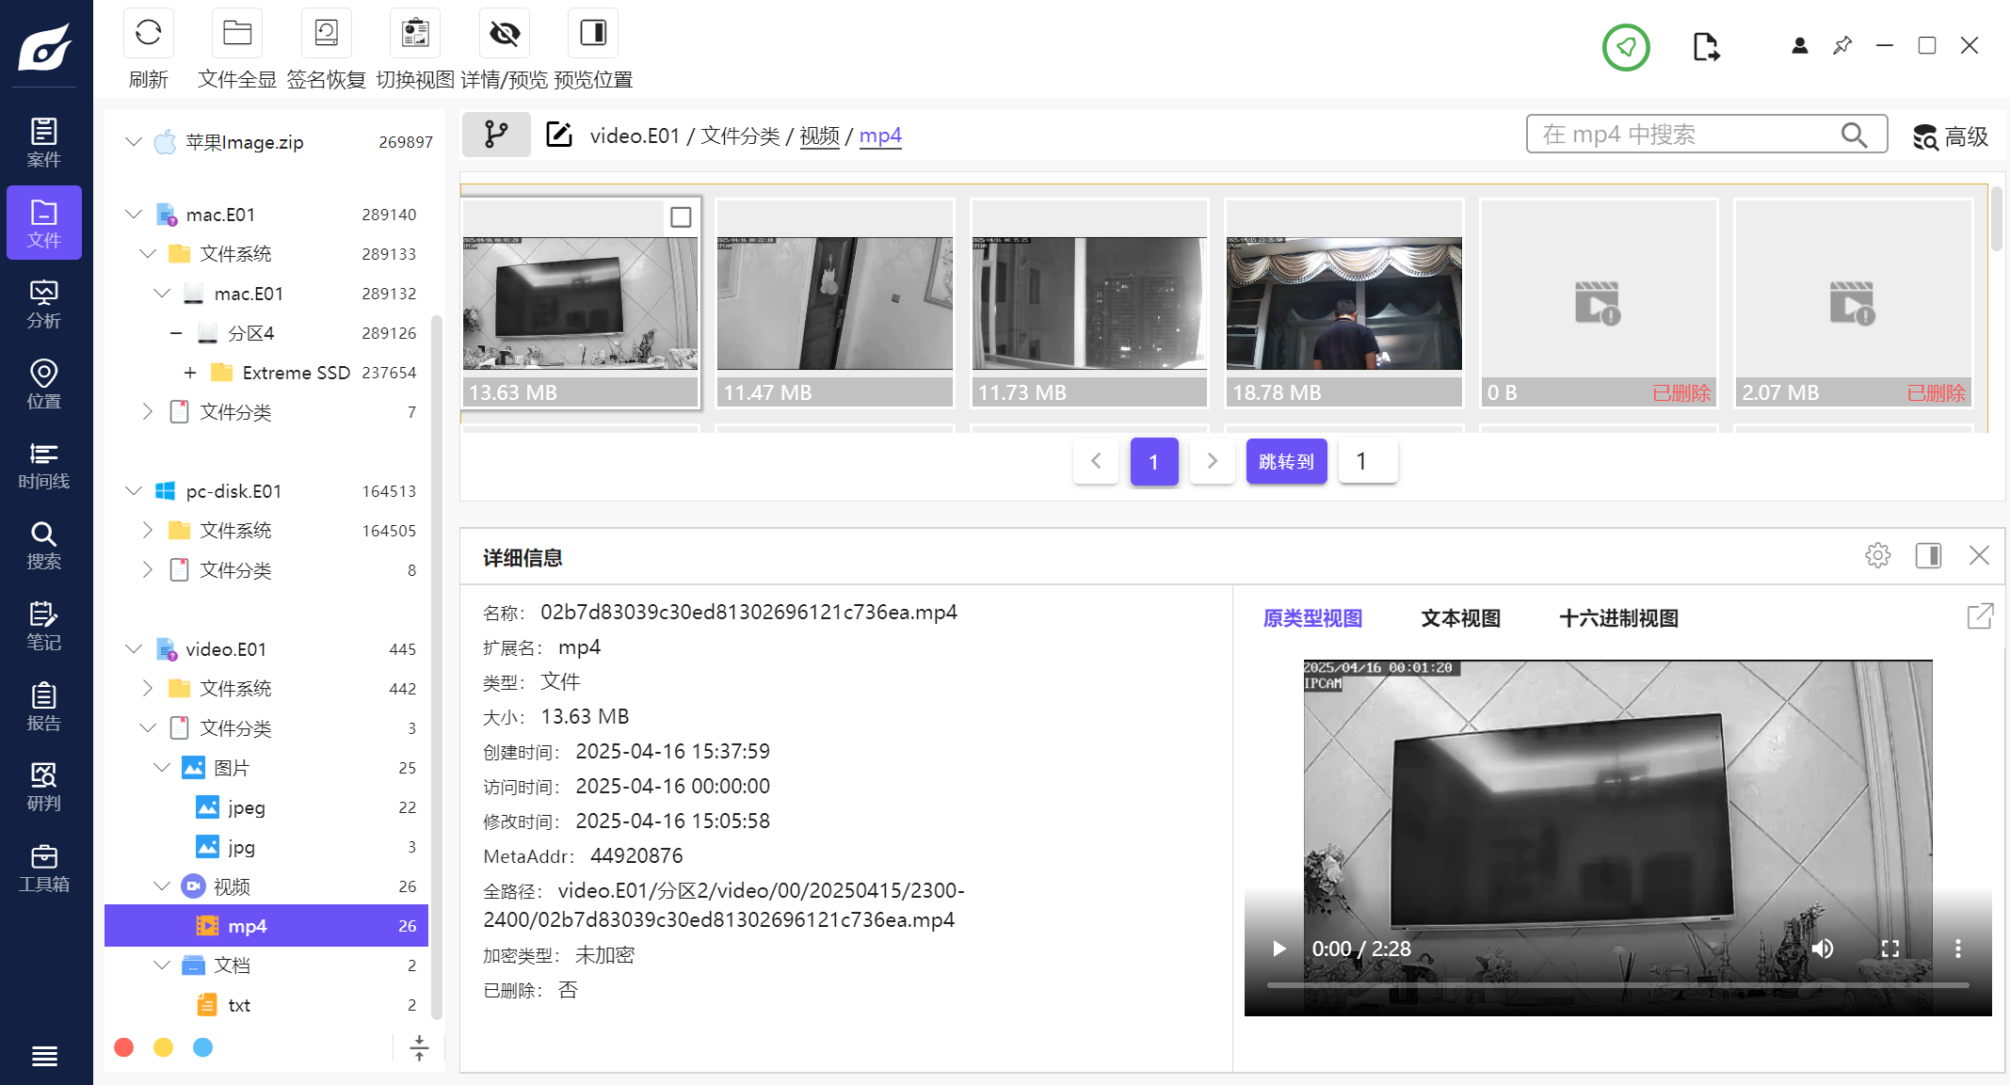Collapse the video.E01 node
The width and height of the screenshot is (2010, 1085).
click(134, 649)
